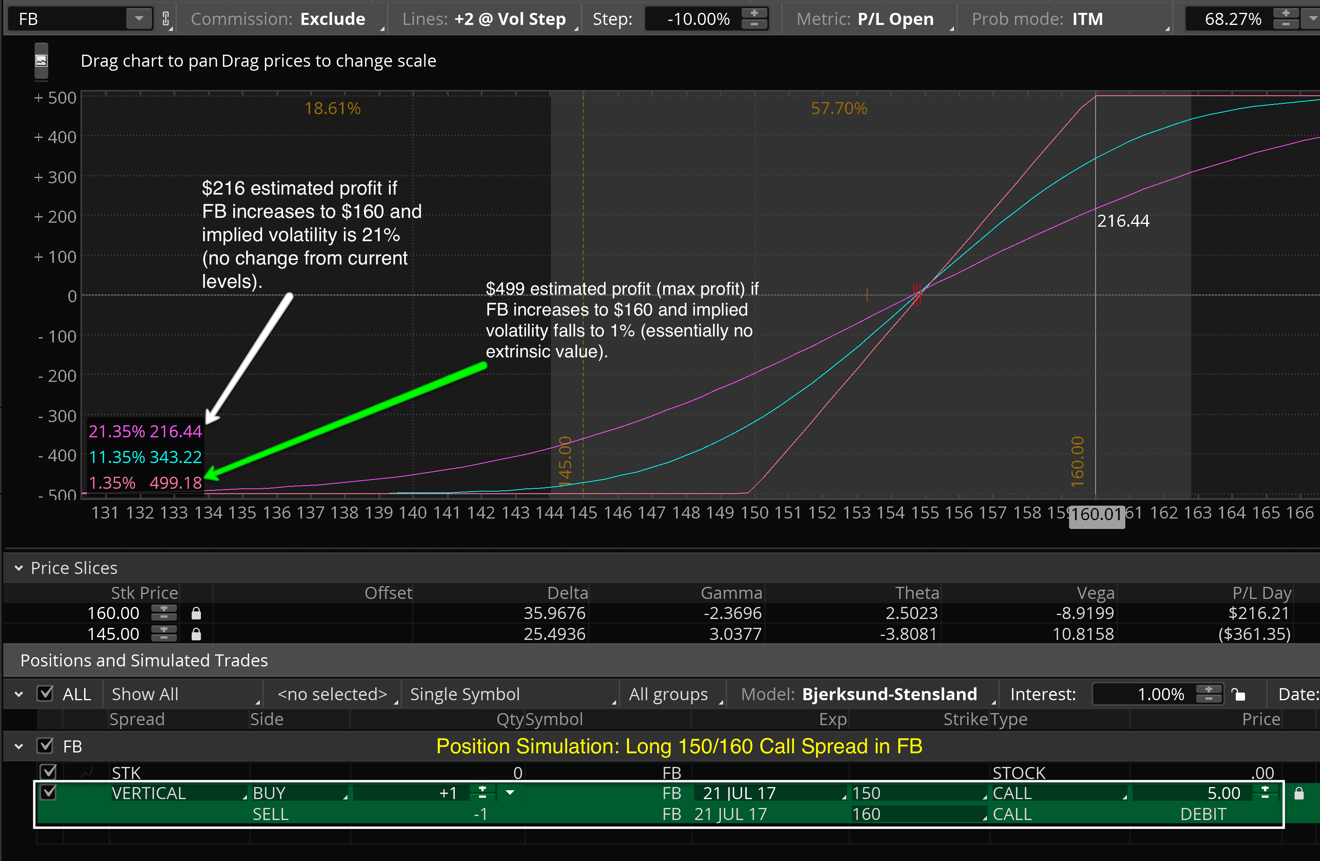Click the 68.27% probability field

(x=1232, y=19)
